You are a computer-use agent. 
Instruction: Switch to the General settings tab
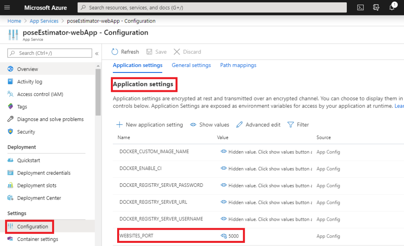(191, 65)
